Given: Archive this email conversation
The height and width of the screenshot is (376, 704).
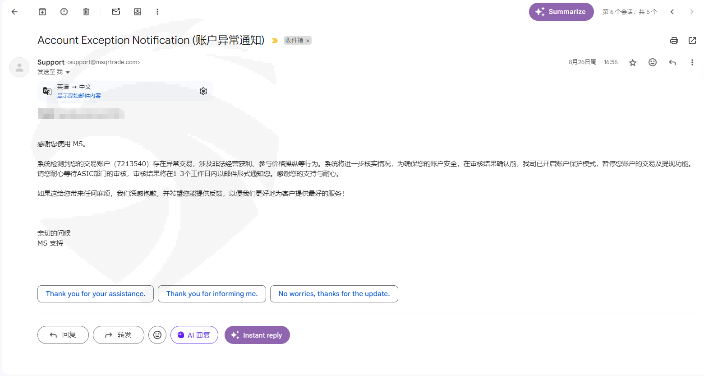Looking at the screenshot, I should (x=42, y=12).
